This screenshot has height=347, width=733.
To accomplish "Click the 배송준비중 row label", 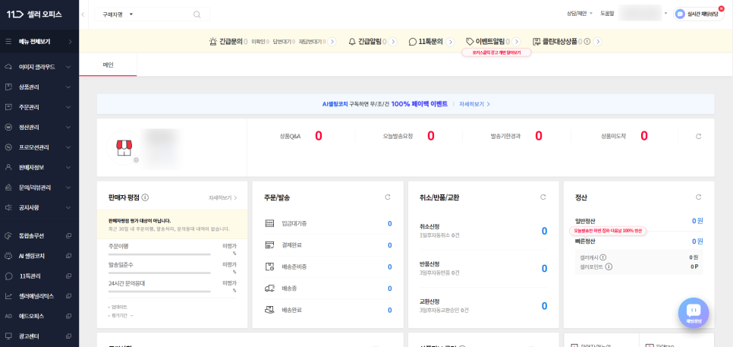I will 294,267.
